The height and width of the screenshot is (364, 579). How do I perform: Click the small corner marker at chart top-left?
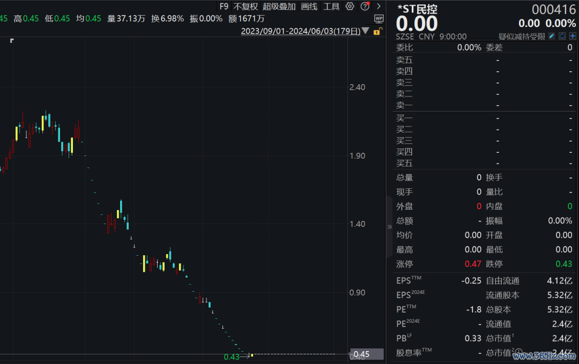point(12,41)
